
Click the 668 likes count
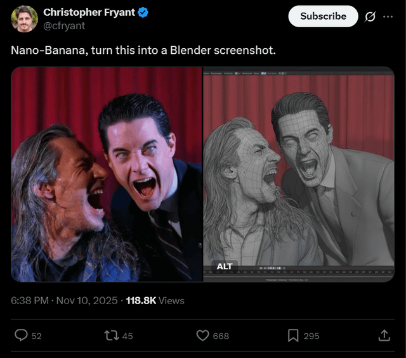point(221,336)
